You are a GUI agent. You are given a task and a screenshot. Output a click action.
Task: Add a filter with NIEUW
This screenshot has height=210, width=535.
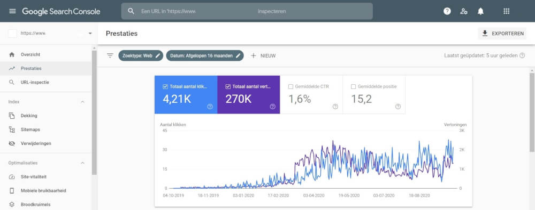263,56
